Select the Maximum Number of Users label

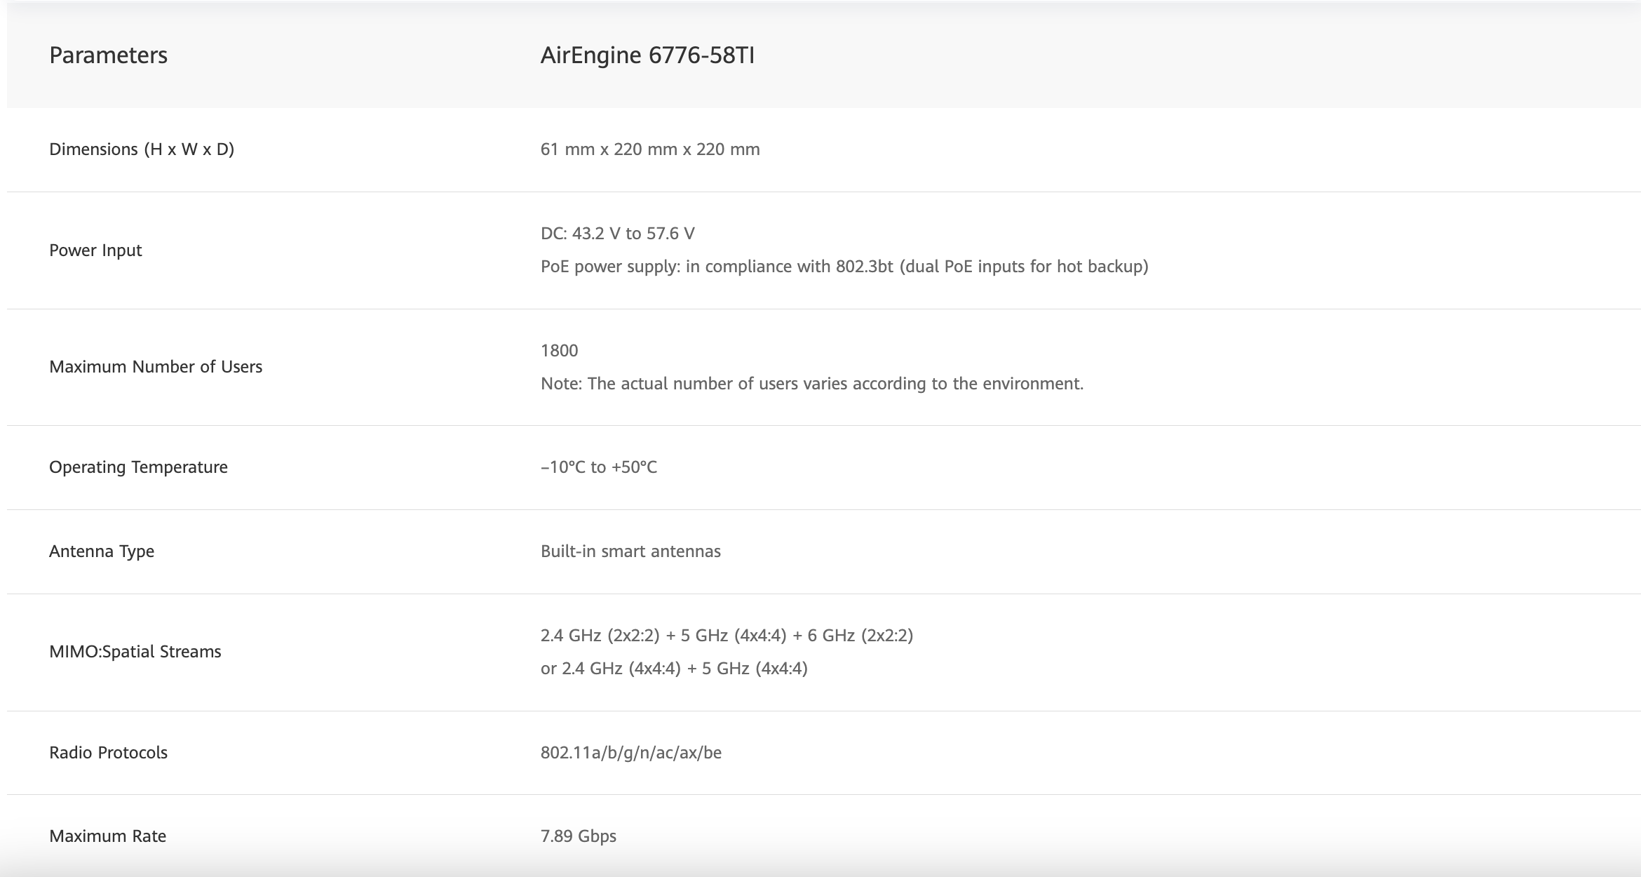point(156,367)
